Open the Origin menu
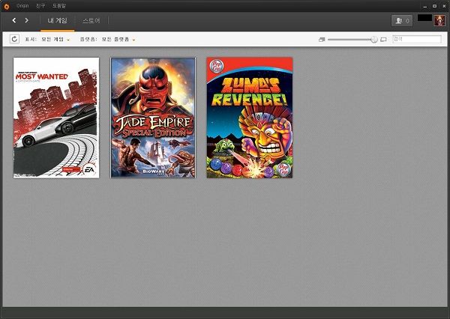This screenshot has height=319, width=450. tap(22, 6)
